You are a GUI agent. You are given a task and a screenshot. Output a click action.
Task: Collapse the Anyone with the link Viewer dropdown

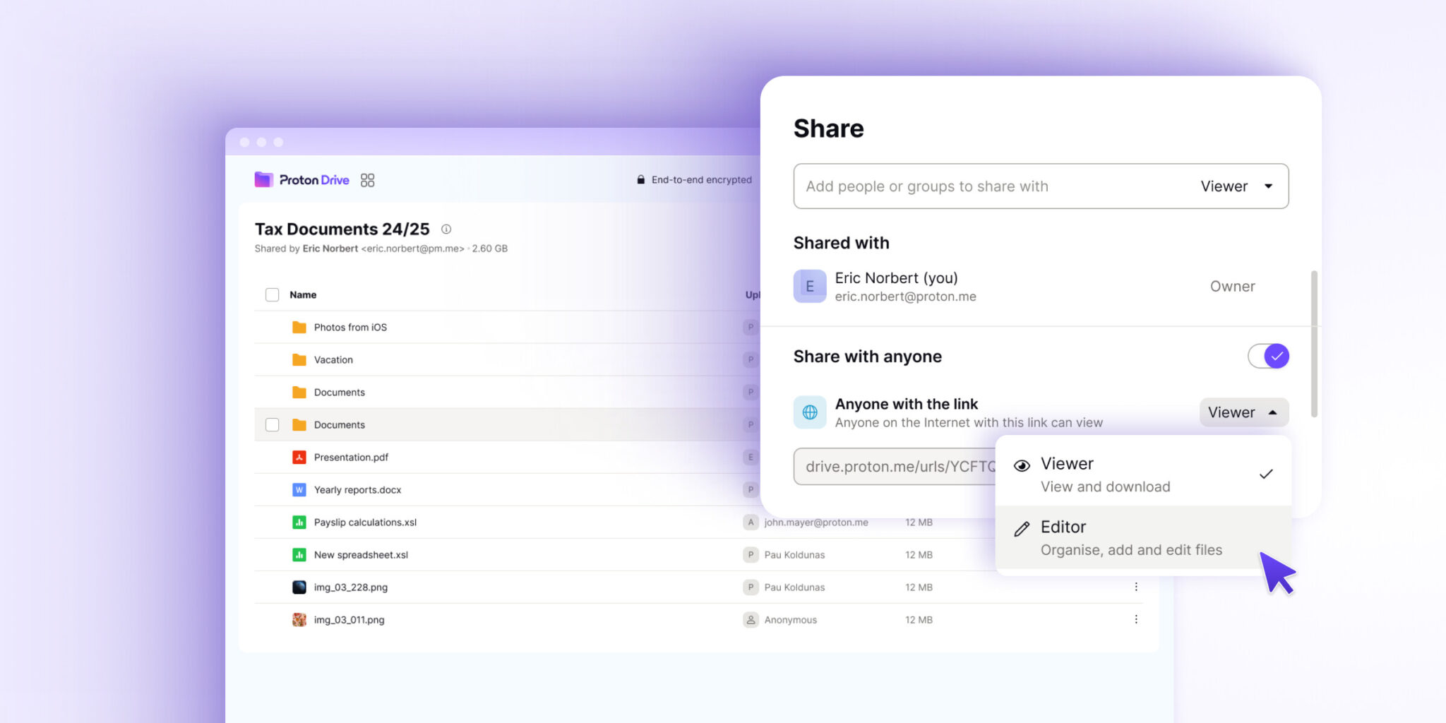tap(1243, 412)
